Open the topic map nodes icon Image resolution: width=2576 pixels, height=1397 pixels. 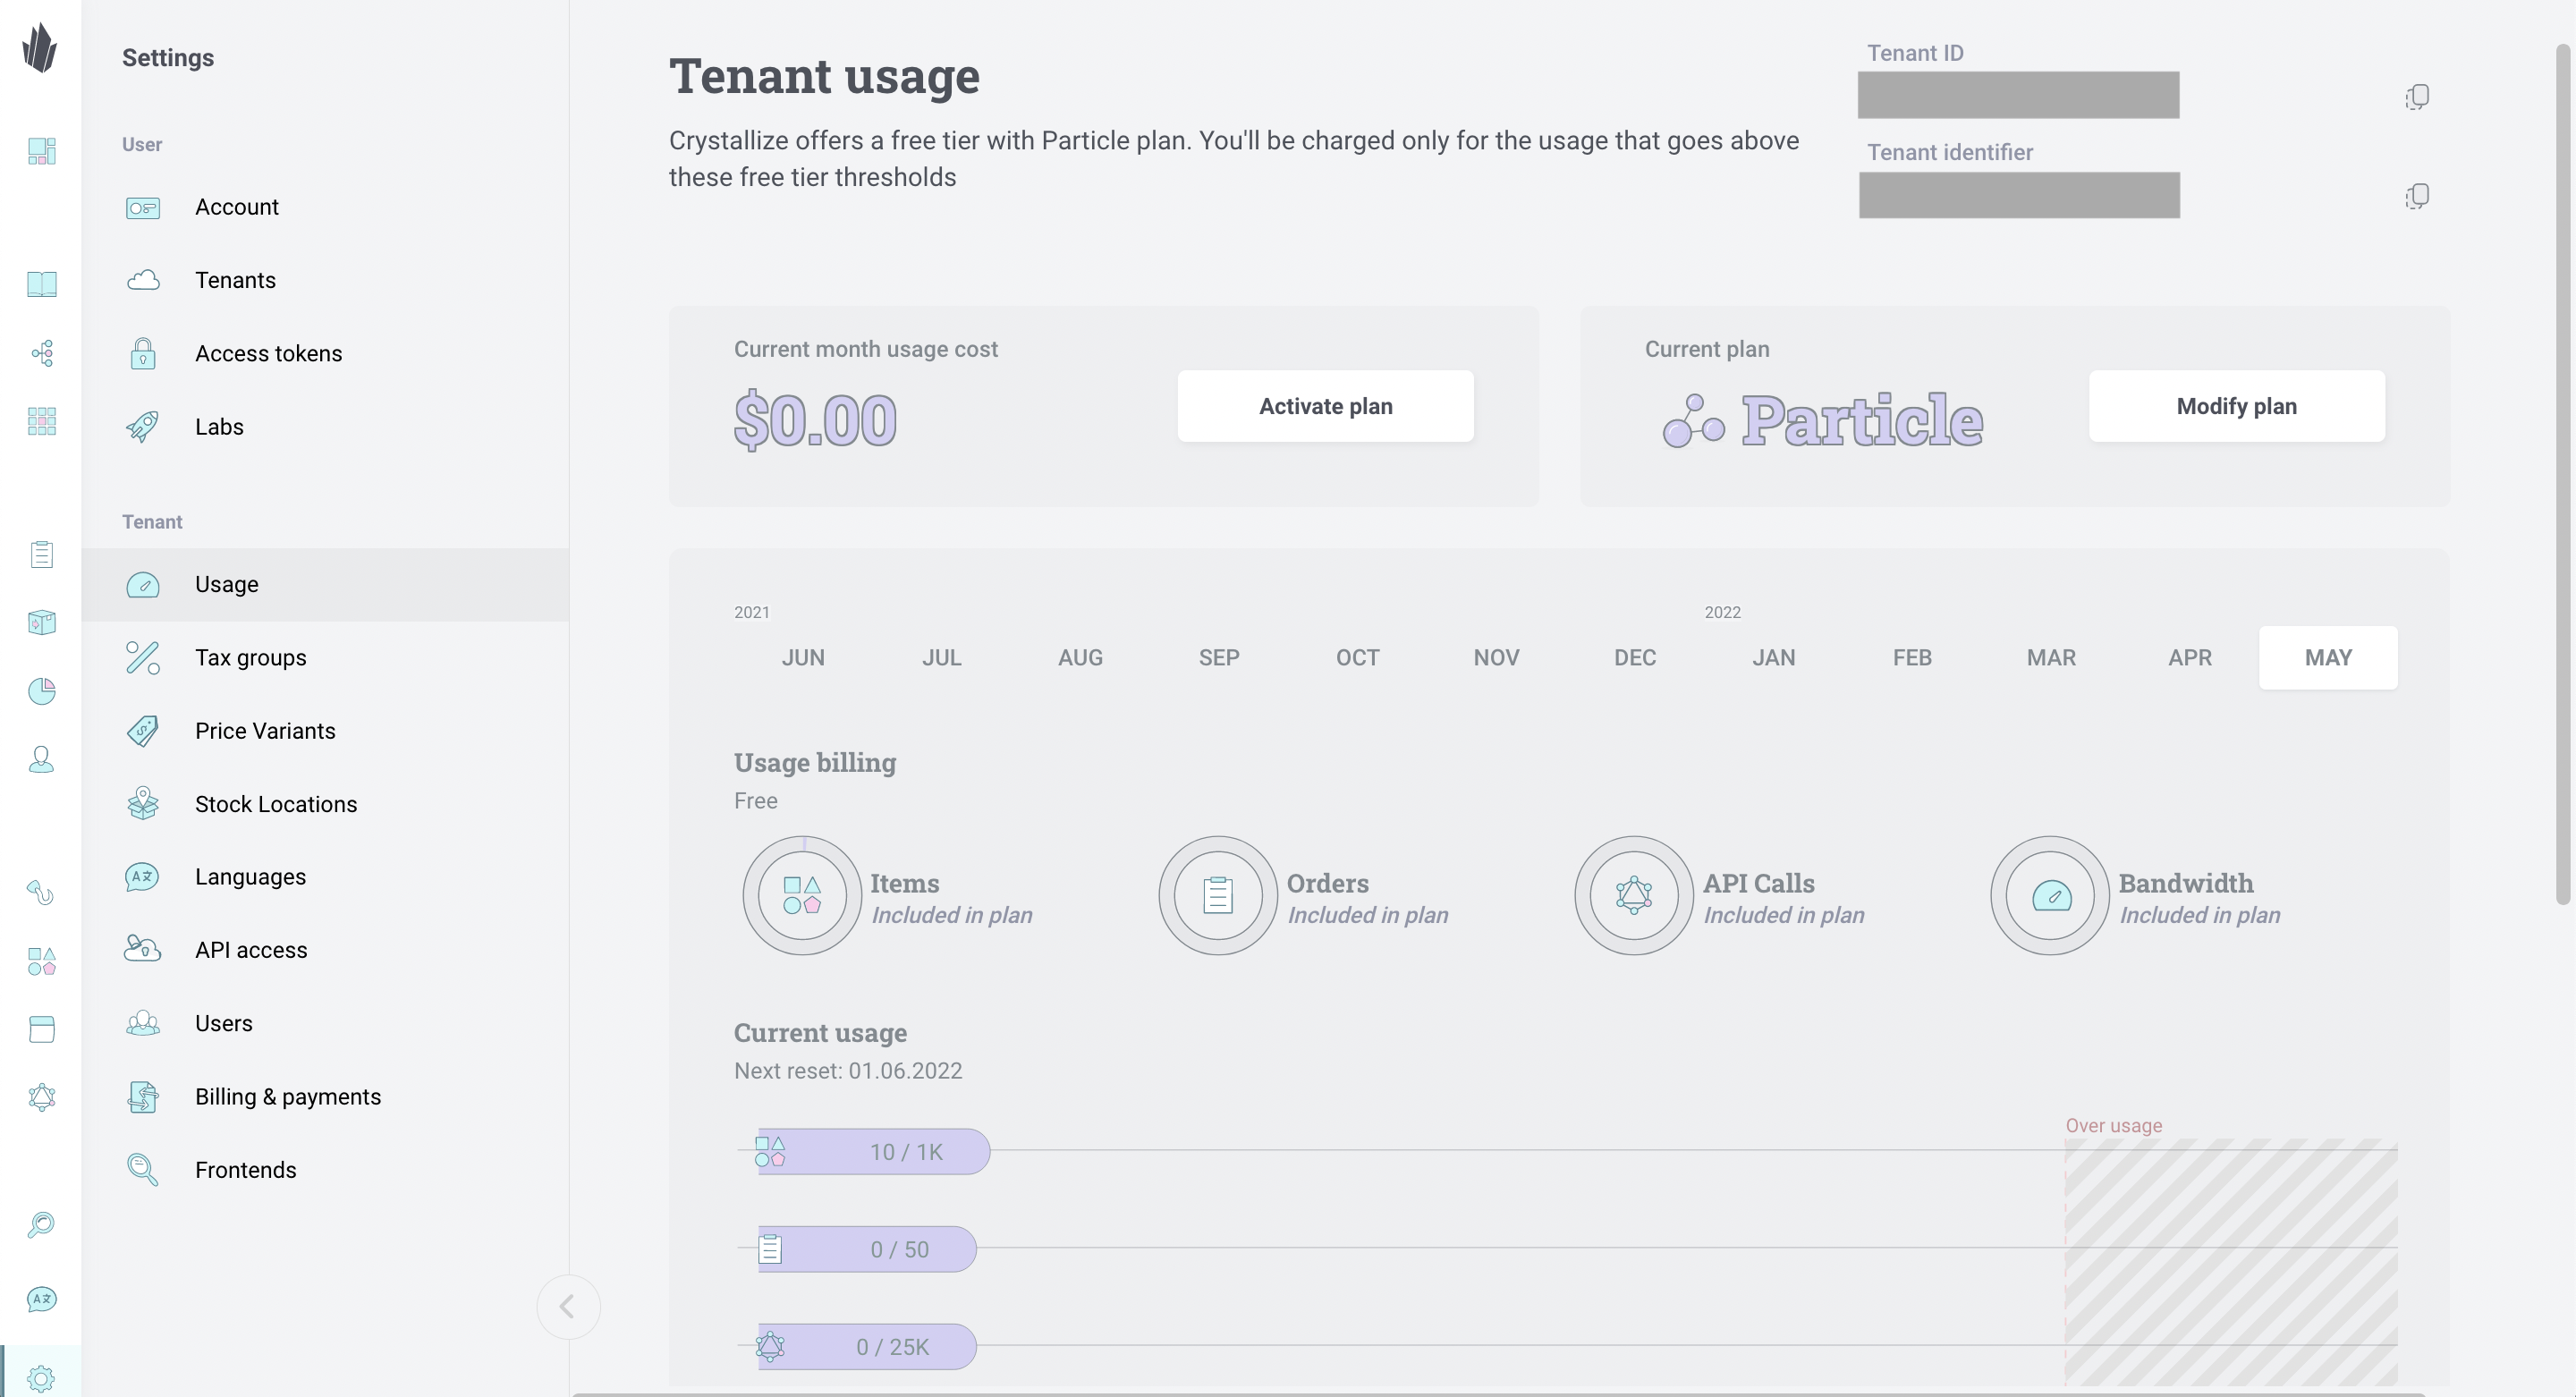coord(41,352)
